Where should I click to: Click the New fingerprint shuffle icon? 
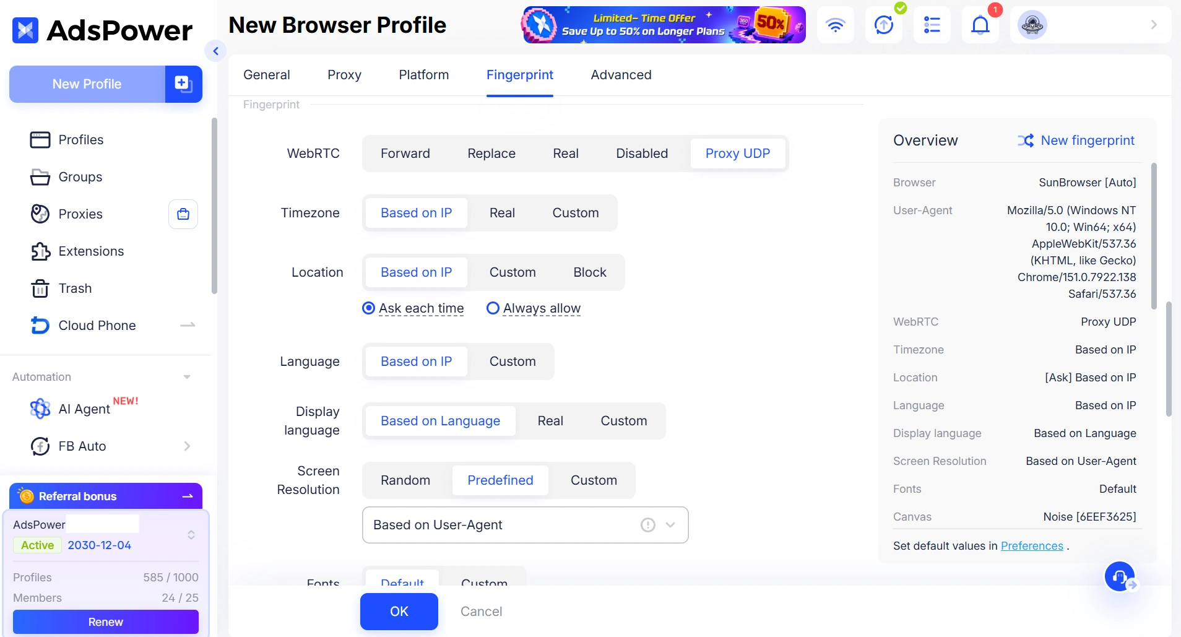click(x=1026, y=141)
